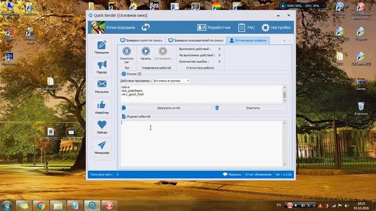The height and width of the screenshot is (211, 376).
Task: Open the Разработчик developer info
Action: [x=214, y=28]
